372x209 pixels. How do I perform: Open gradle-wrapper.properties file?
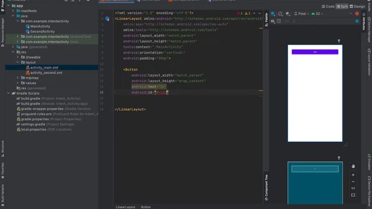tap(53, 109)
